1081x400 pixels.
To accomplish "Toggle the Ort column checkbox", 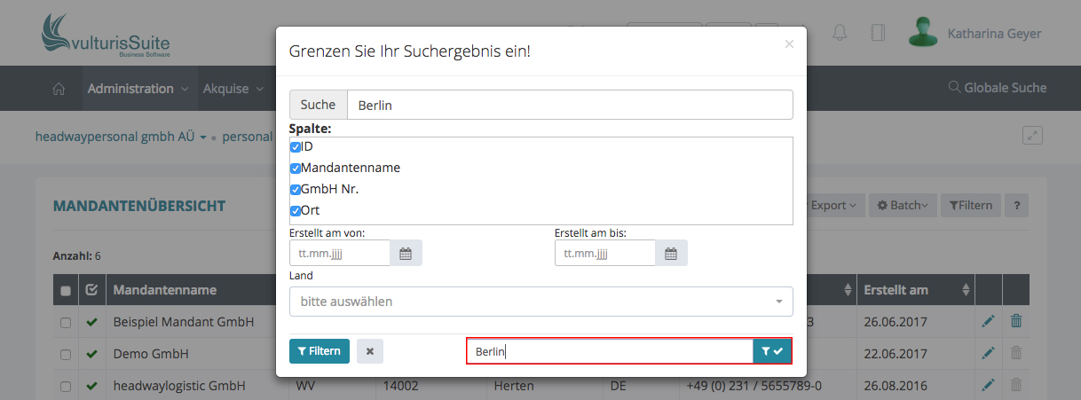I will pyautogui.click(x=296, y=211).
